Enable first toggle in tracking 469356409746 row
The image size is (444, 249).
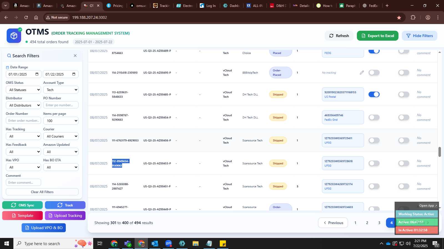374,117
